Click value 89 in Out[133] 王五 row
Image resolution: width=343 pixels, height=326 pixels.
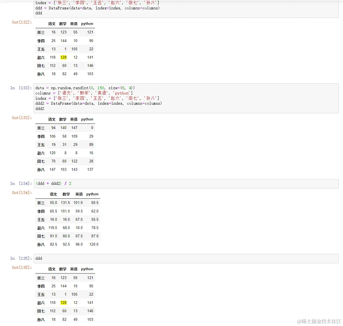pos(91,144)
